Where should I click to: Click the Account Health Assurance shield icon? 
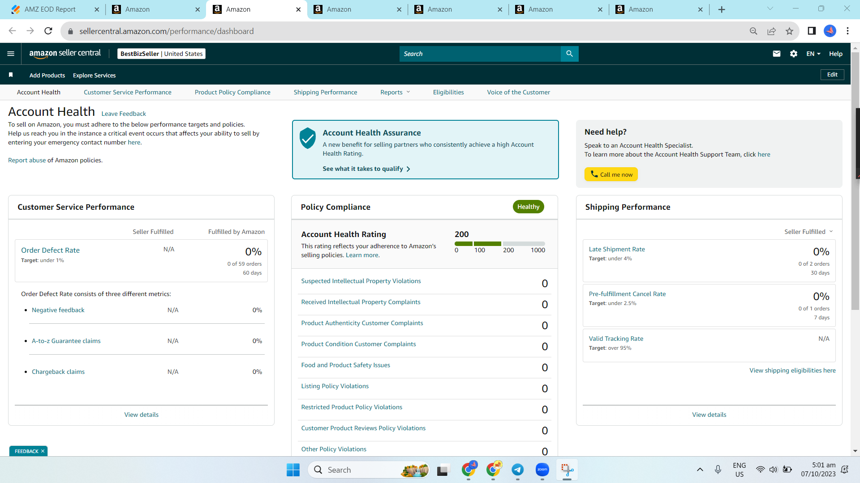coord(308,138)
